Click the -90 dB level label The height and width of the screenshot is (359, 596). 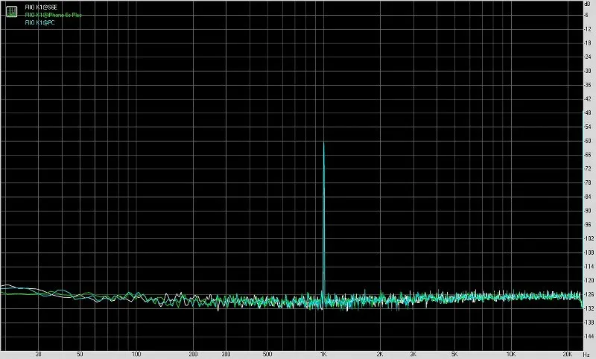[588, 211]
